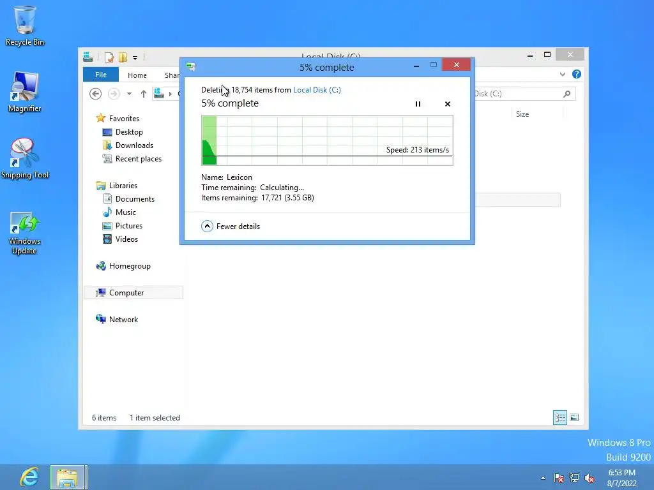Viewport: 654px width, 490px height.
Task: Open Customize Quick Access Toolbar dropdown
Action: 135,57
